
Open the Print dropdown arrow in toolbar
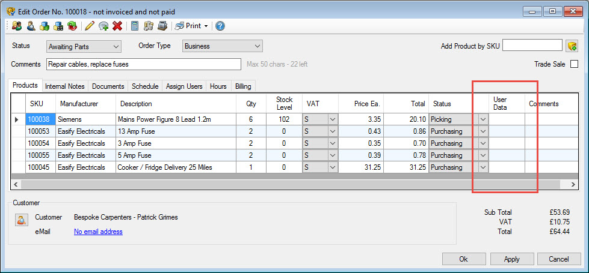[x=206, y=26]
